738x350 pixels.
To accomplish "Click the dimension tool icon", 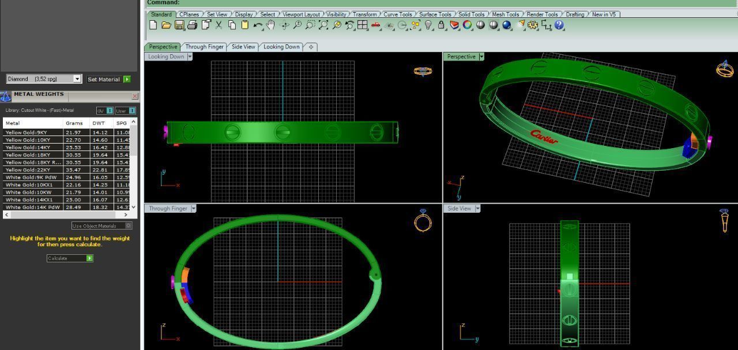I will point(546,25).
